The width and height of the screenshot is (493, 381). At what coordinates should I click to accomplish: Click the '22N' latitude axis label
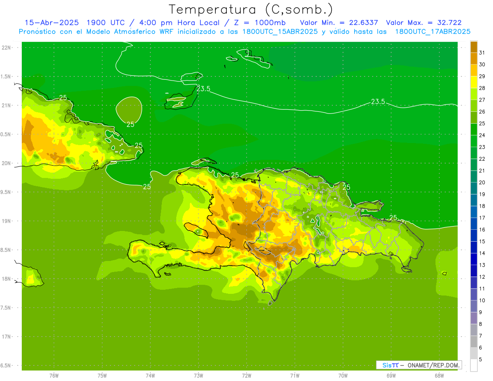tap(7, 48)
